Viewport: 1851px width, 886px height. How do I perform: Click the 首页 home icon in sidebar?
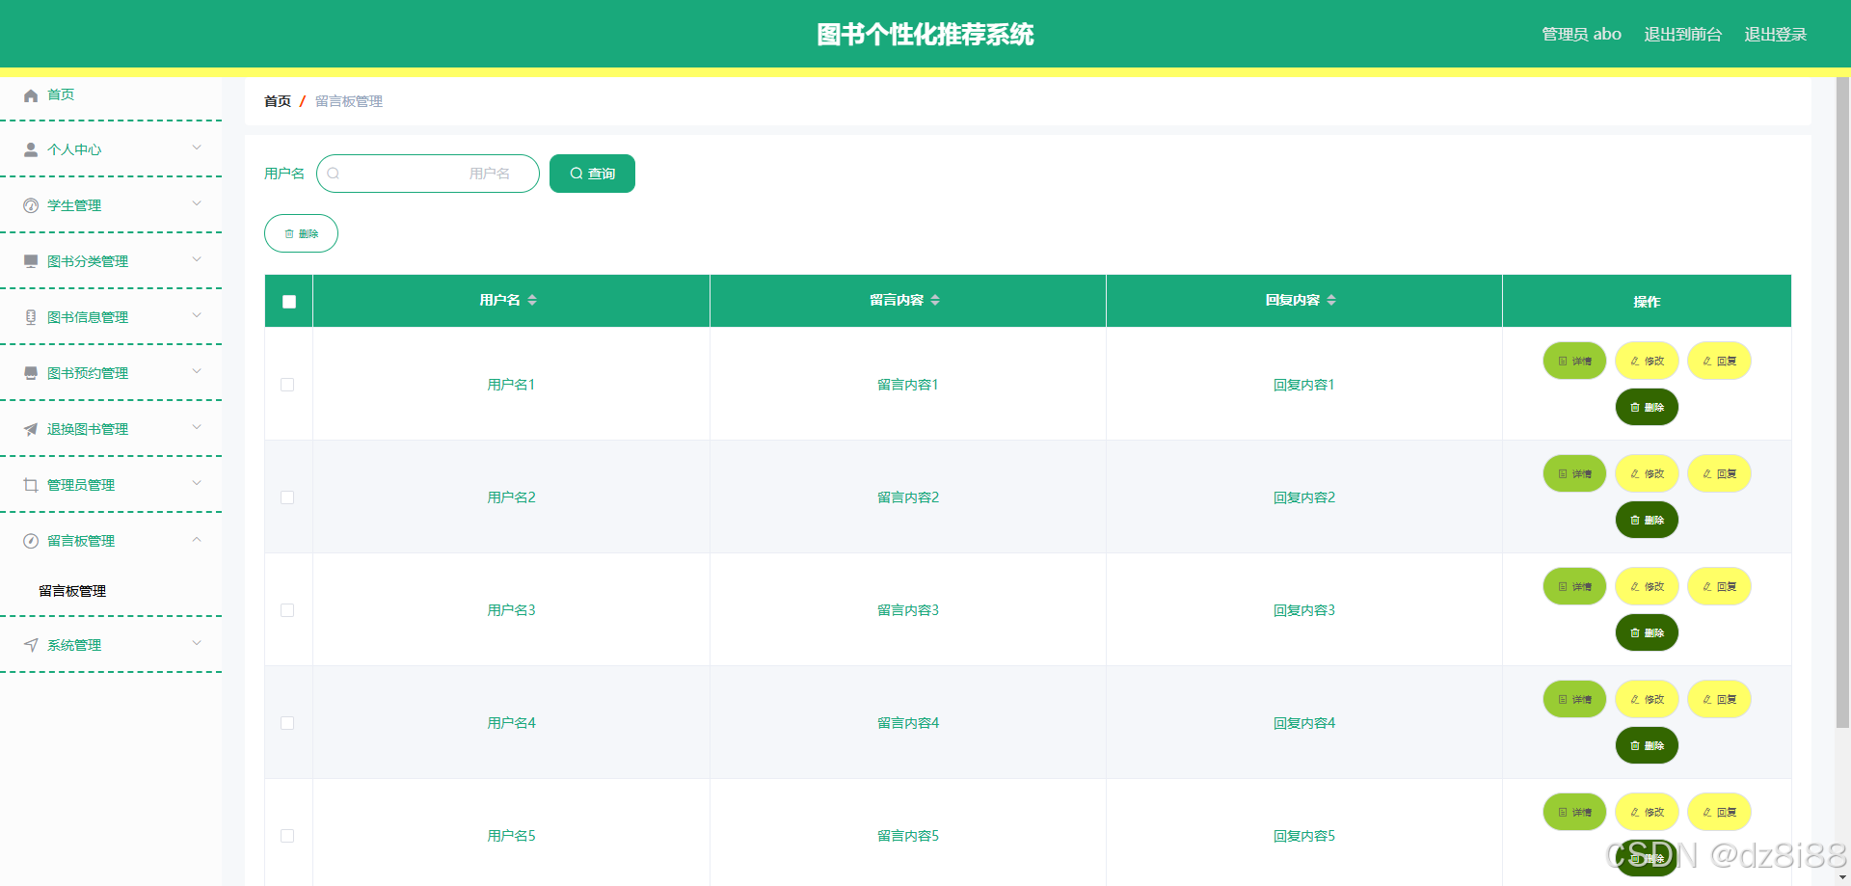[x=30, y=94]
